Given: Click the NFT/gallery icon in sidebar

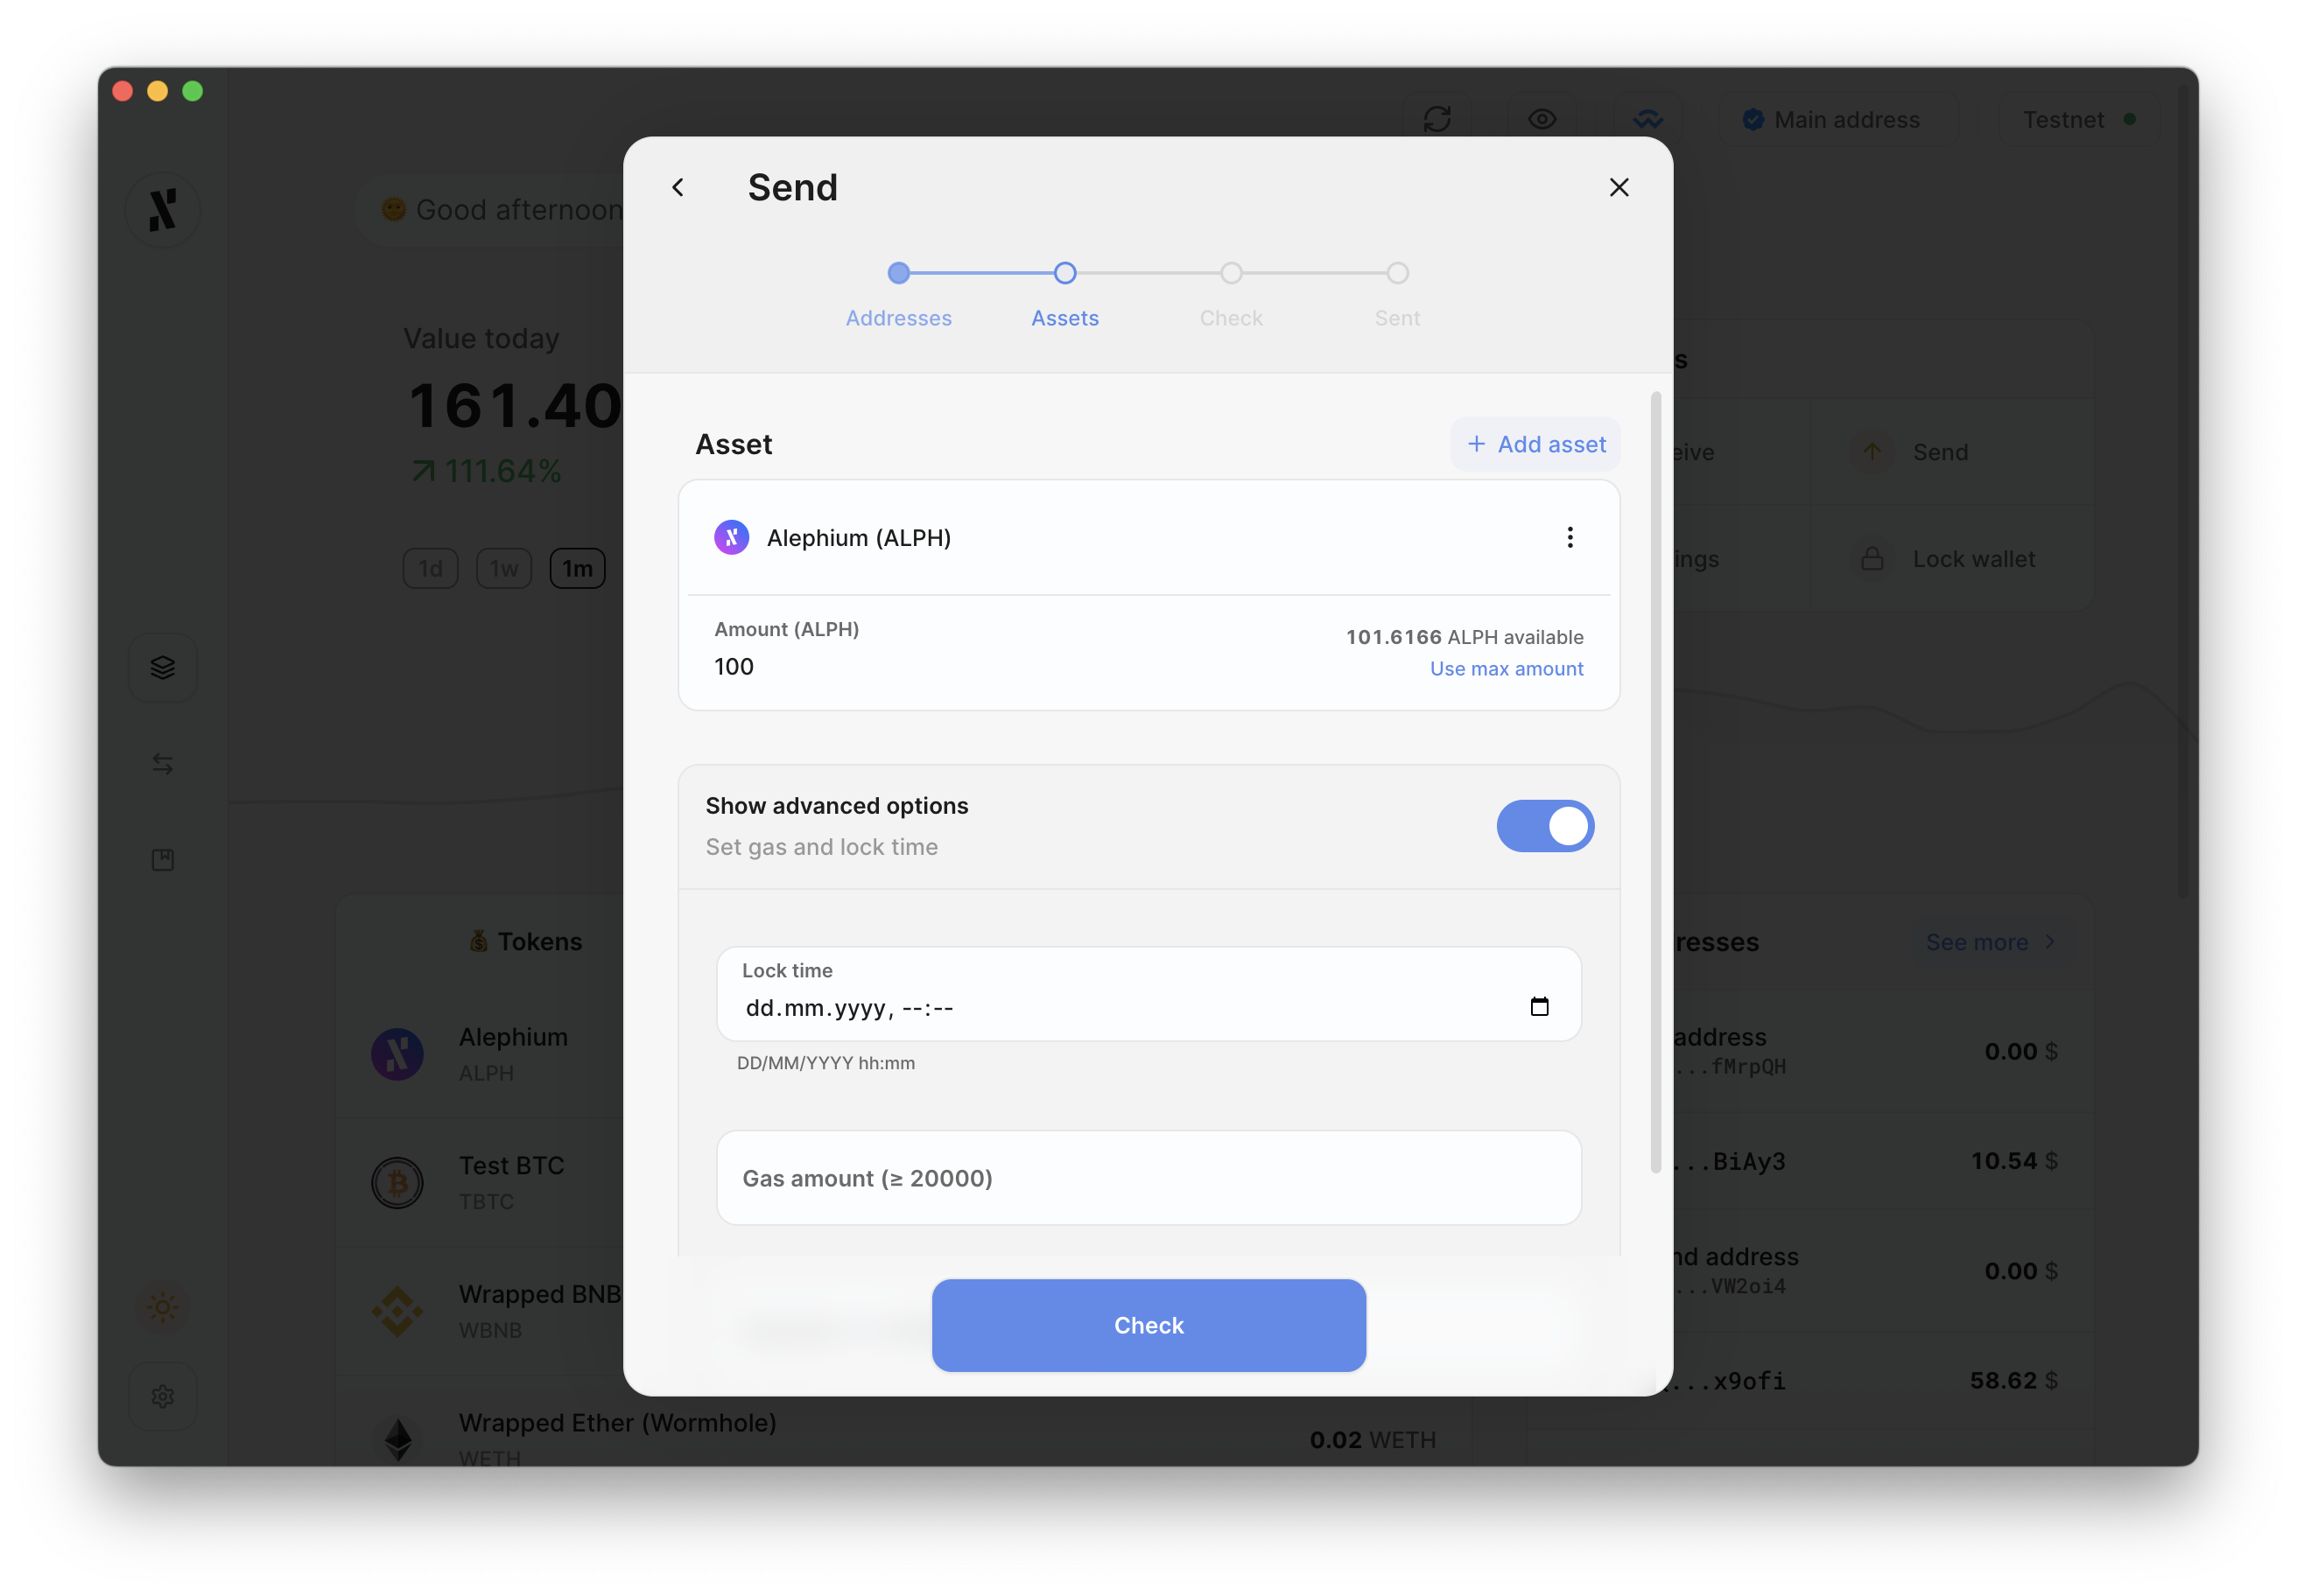Looking at the screenshot, I should (x=164, y=860).
